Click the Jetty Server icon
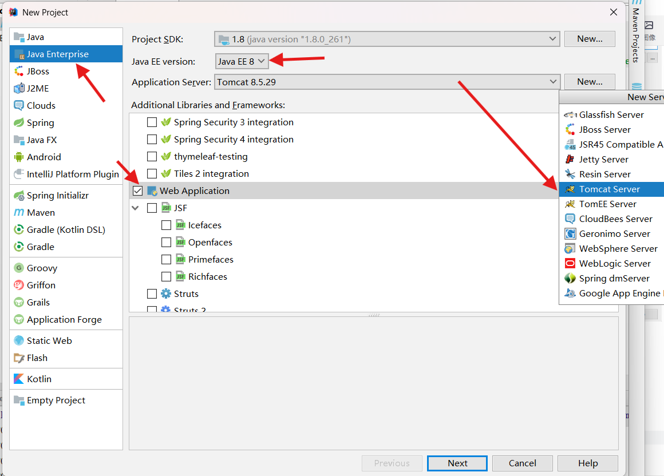The image size is (664, 476). click(571, 160)
